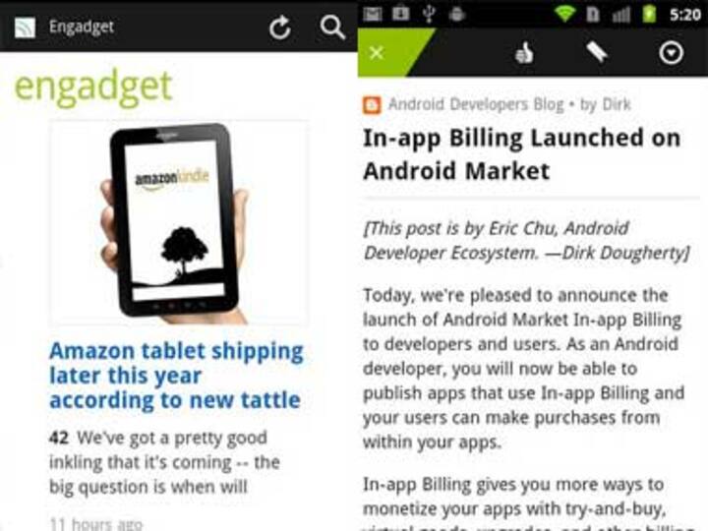Click the RSS feed icon beside Engadget
This screenshot has width=708, height=531.
[x=25, y=28]
